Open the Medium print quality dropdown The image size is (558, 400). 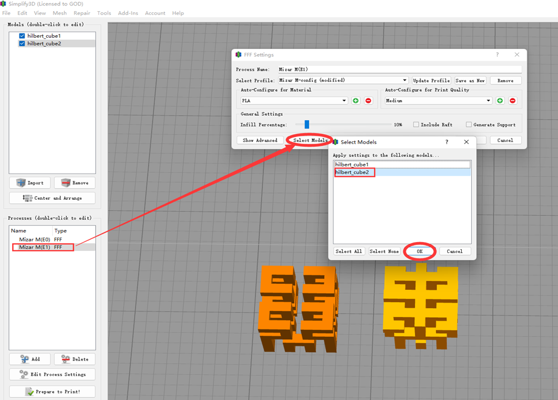(438, 101)
